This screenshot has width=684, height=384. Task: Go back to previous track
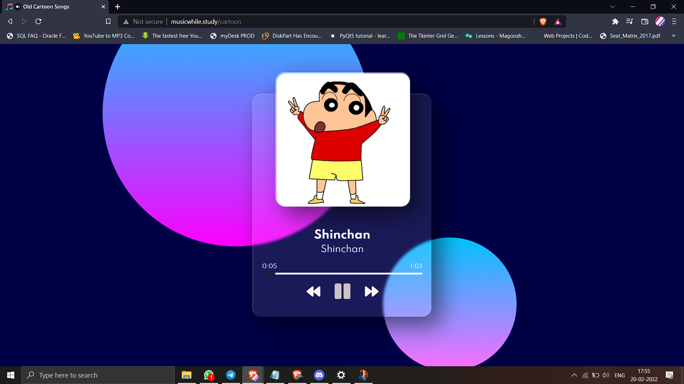(313, 292)
